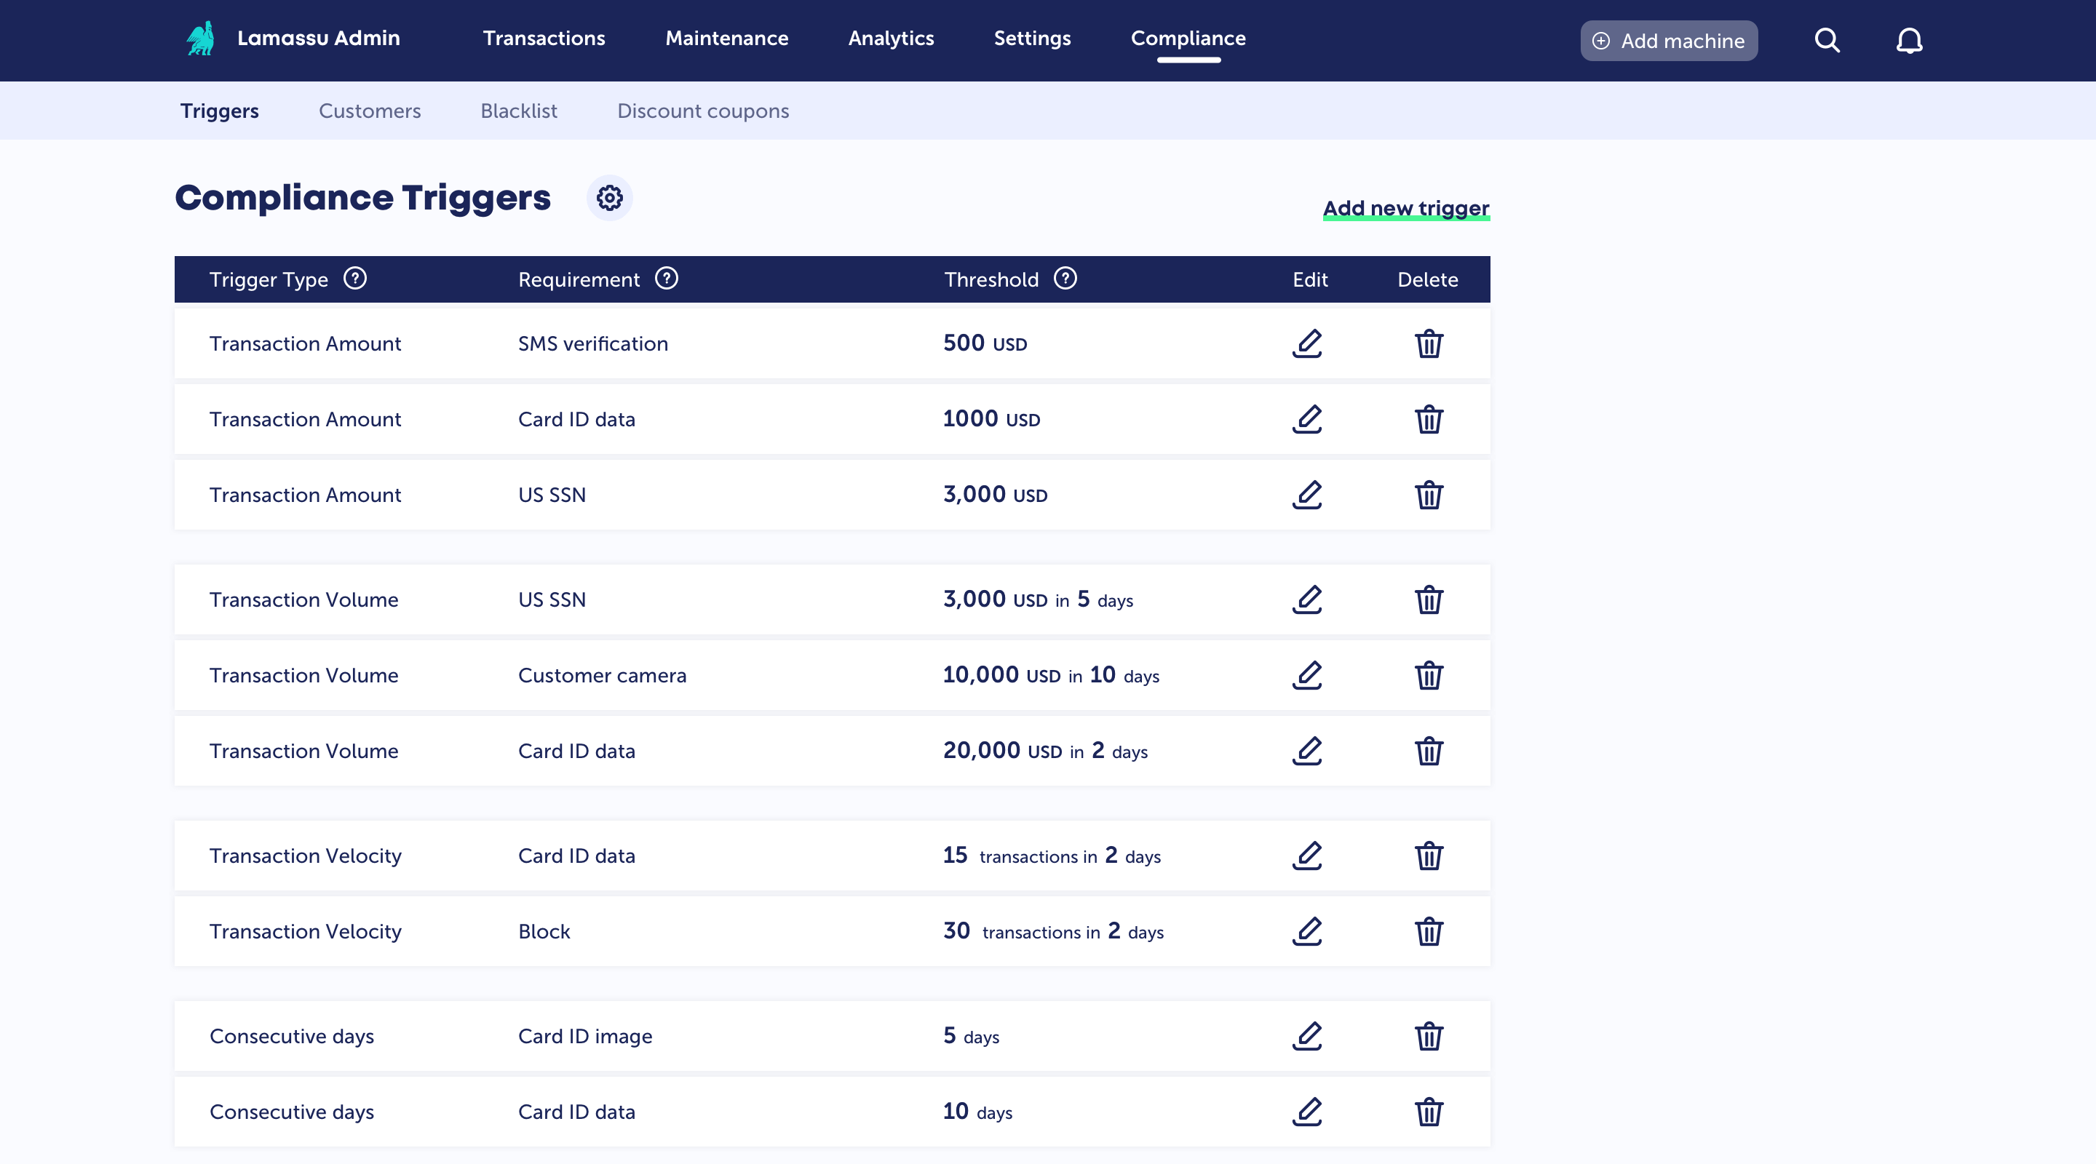Delete the 3,000 USD in 5 days trigger

pyautogui.click(x=1428, y=600)
